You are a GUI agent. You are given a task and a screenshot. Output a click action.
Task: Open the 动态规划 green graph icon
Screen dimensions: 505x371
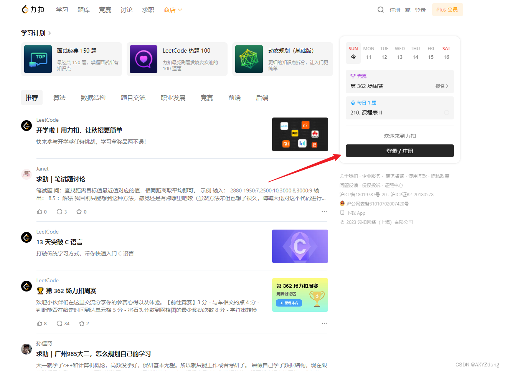click(249, 59)
